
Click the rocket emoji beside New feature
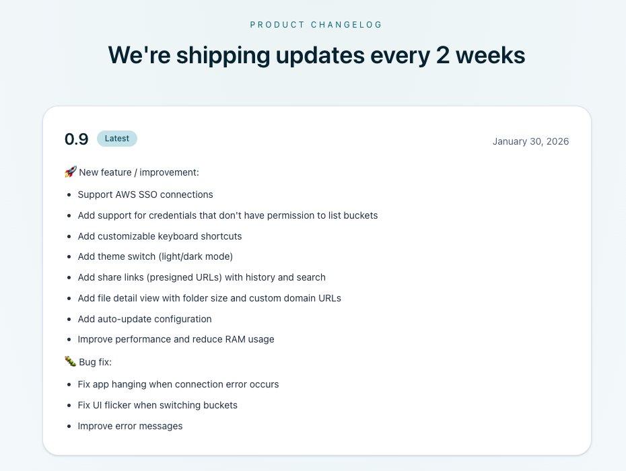70,172
